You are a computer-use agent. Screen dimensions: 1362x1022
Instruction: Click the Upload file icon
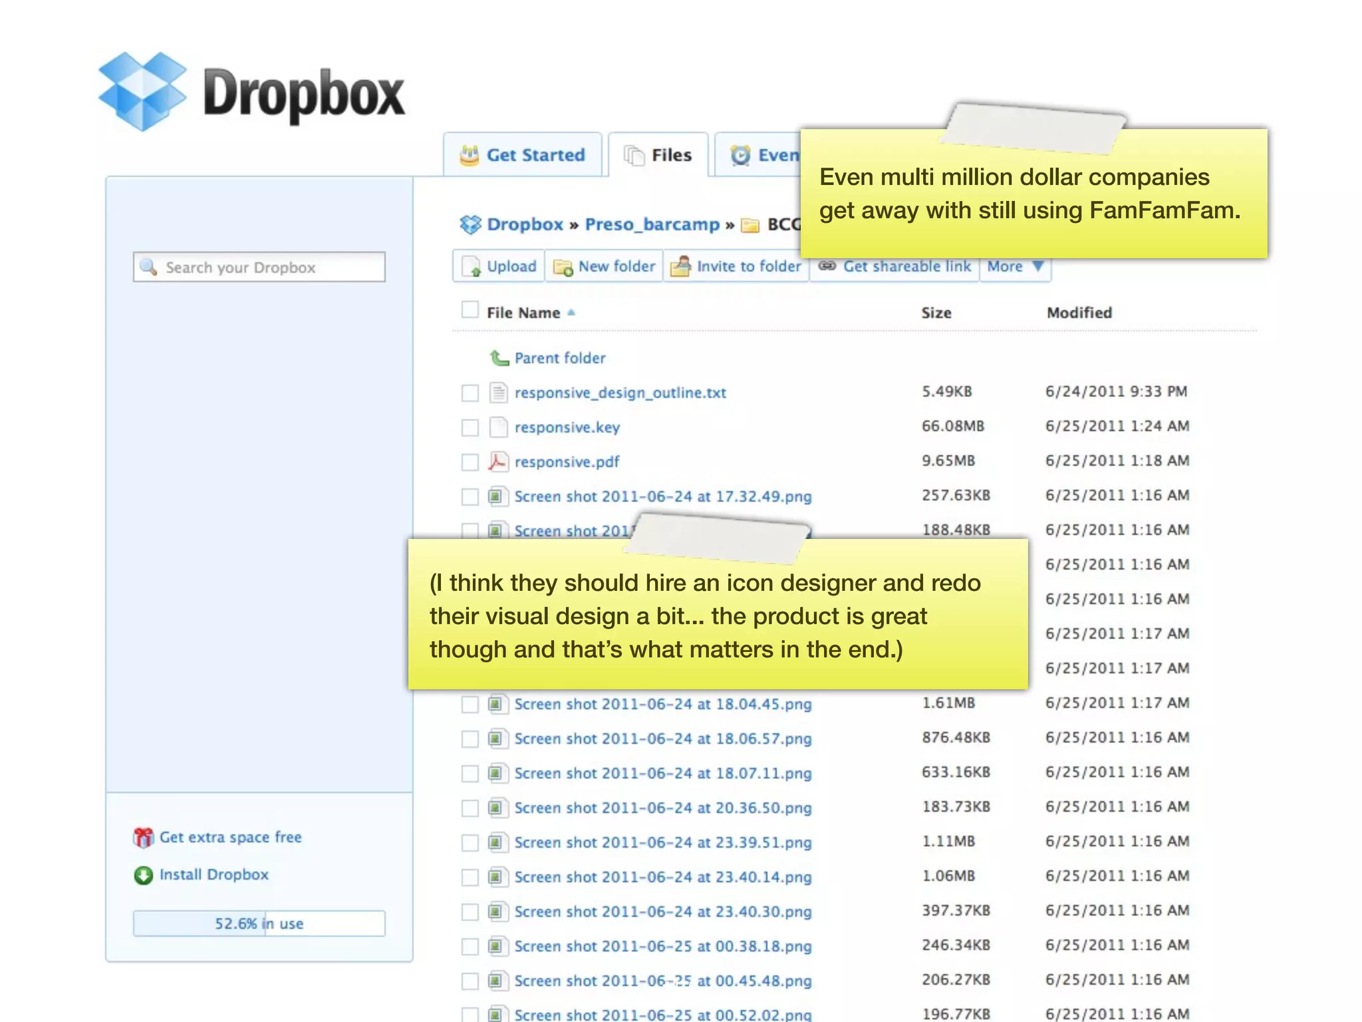click(x=472, y=267)
